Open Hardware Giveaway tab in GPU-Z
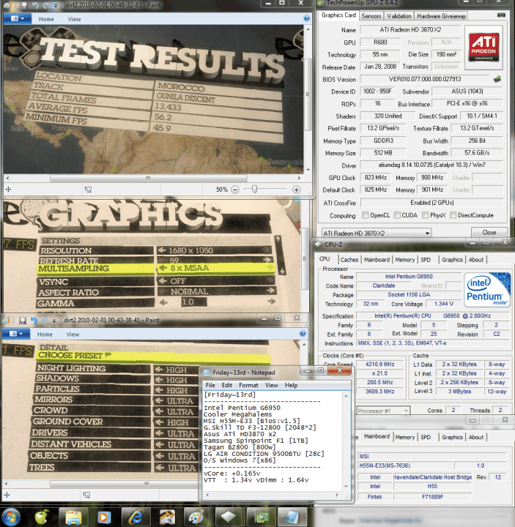This screenshot has height=527, width=515. pyautogui.click(x=441, y=16)
